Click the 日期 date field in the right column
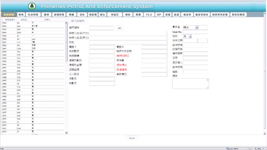This screenshot has height=150, width=267. pyautogui.click(x=195, y=58)
